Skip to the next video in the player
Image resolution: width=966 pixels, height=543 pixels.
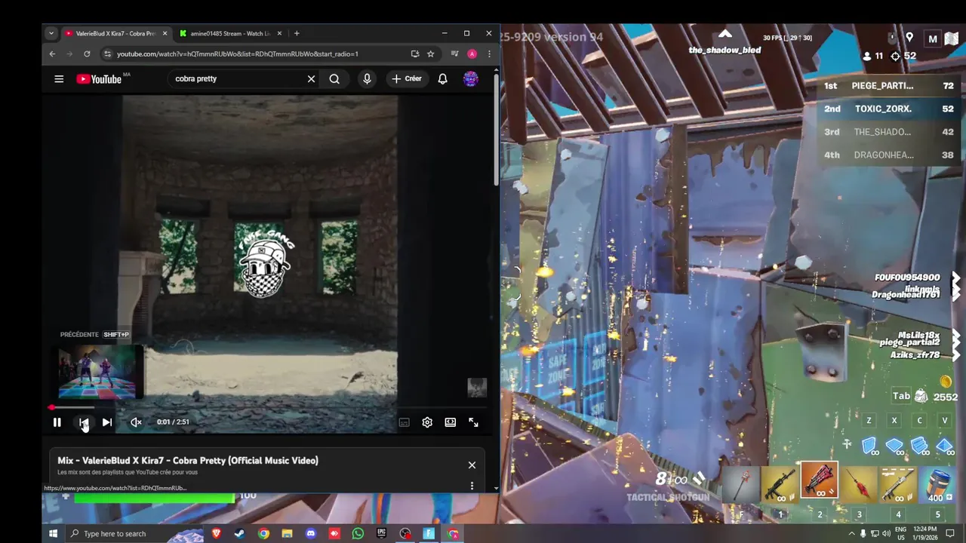tap(107, 422)
